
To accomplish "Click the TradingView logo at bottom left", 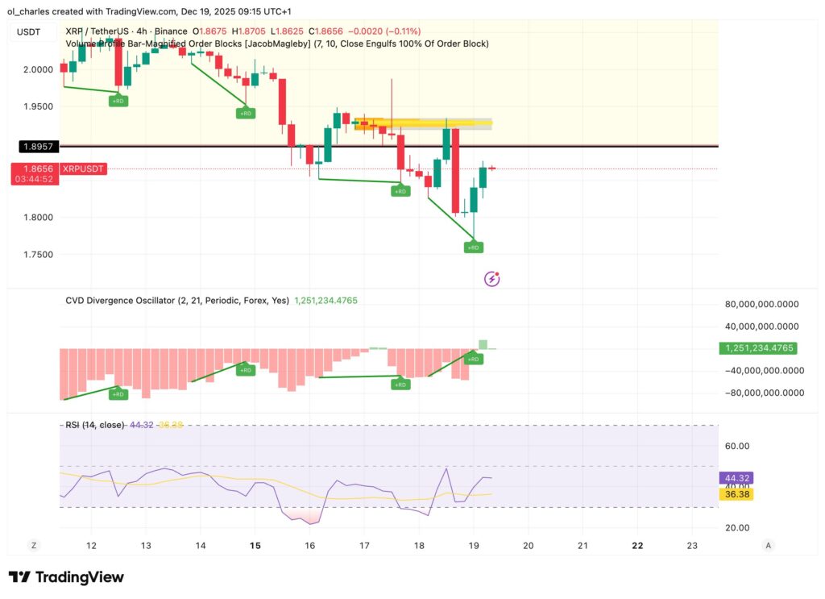I will [x=64, y=577].
